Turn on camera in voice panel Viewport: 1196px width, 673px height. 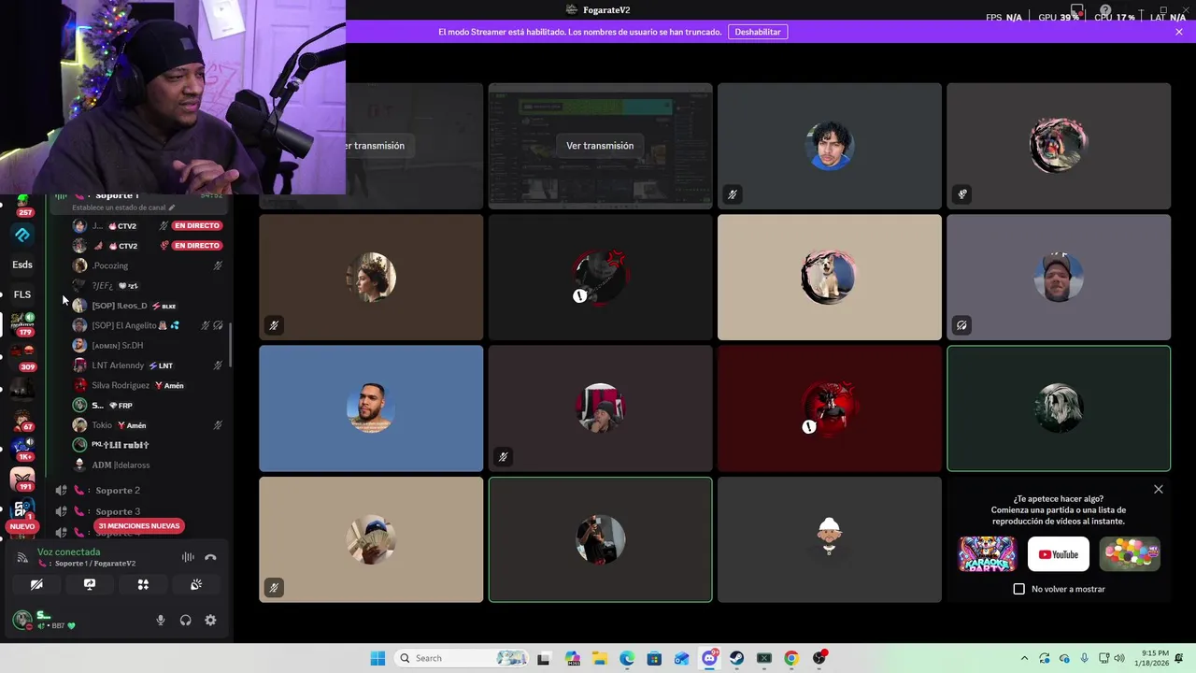(x=36, y=584)
